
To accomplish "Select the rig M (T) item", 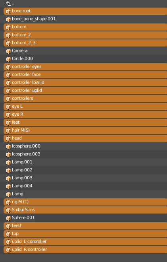I will click(85, 202).
